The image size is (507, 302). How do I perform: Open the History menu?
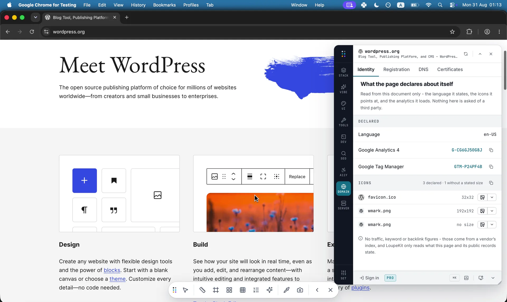pyautogui.click(x=138, y=5)
